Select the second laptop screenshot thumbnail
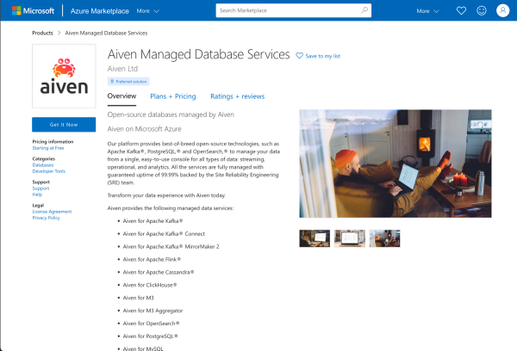The height and width of the screenshot is (351, 517). coord(350,238)
